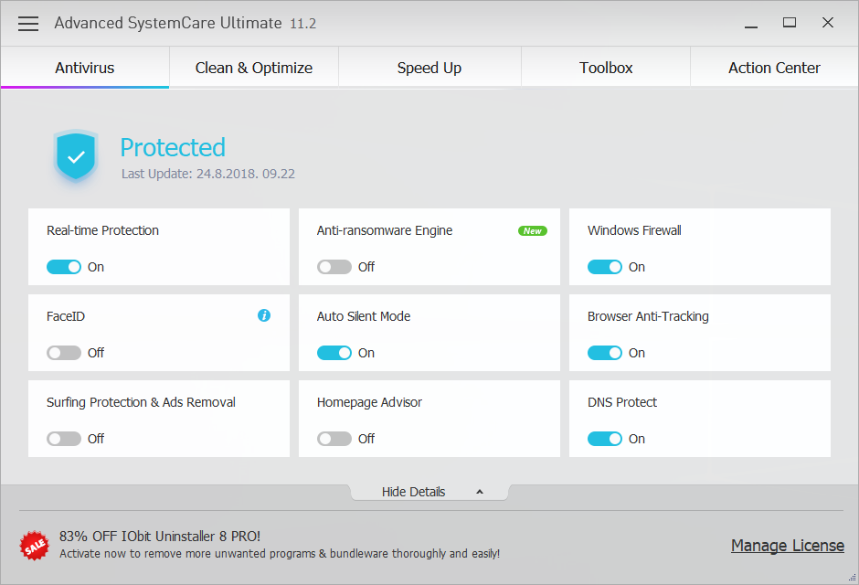This screenshot has width=859, height=585.
Task: Close the Advanced SystemCare window
Action: pos(828,23)
